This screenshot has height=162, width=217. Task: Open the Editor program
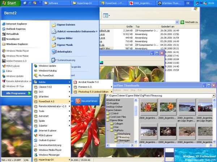7,71
